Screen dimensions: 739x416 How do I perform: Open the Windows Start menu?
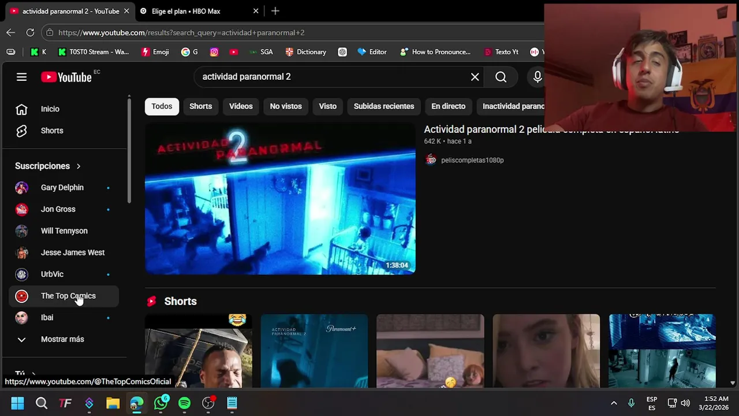coord(17,403)
